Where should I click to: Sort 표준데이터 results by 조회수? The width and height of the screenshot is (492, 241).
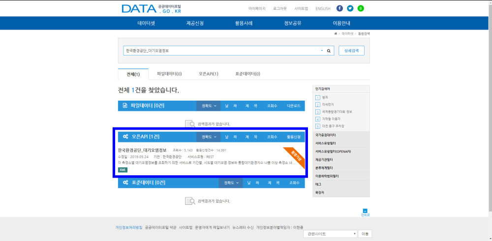(294, 183)
